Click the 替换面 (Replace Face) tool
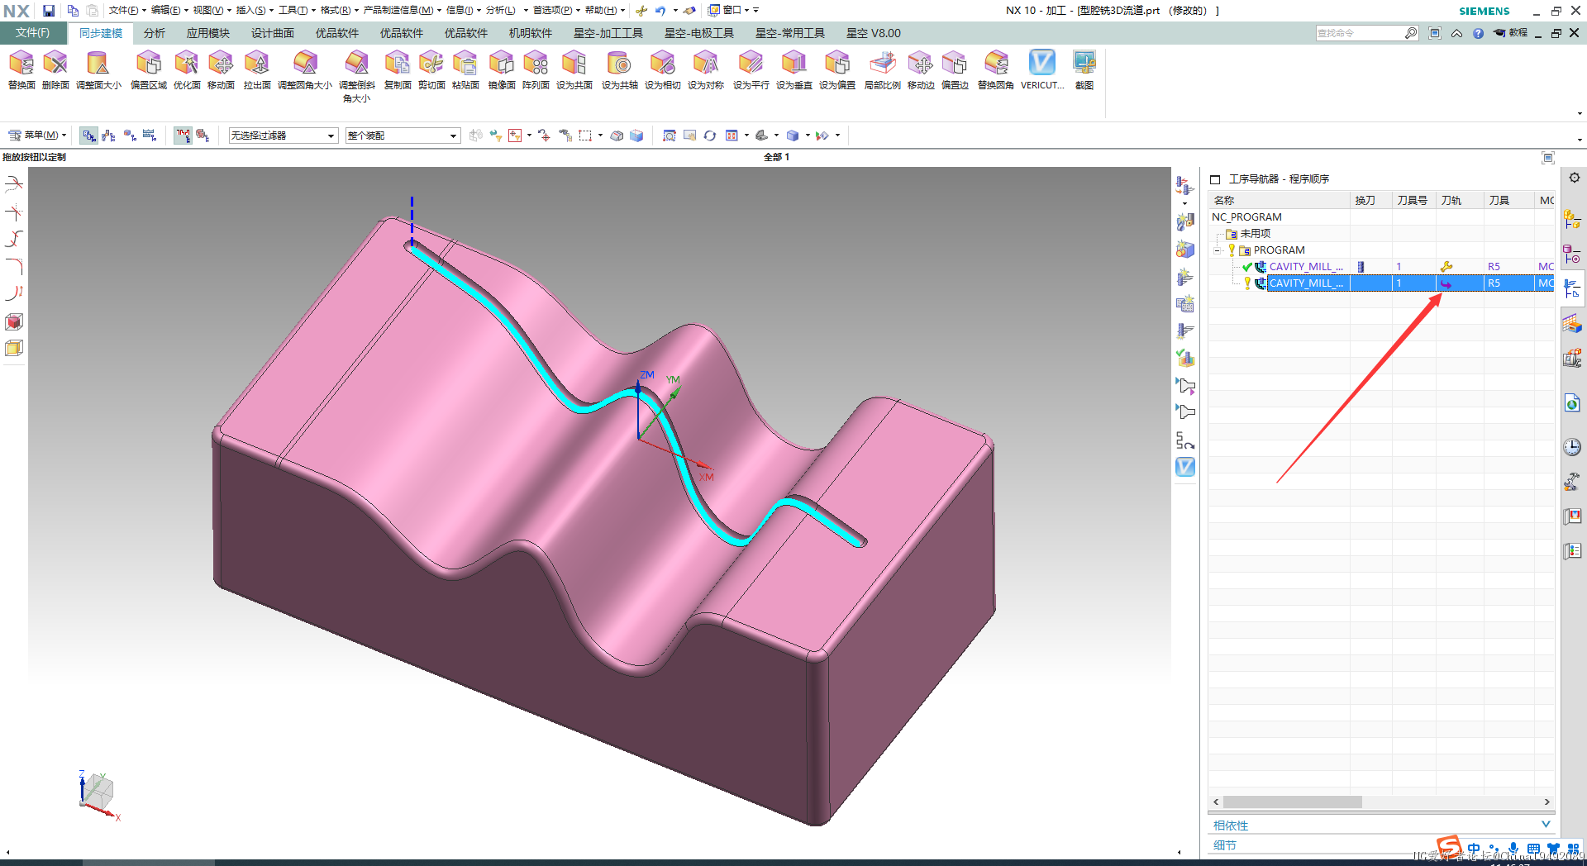The width and height of the screenshot is (1587, 866). pos(21,69)
